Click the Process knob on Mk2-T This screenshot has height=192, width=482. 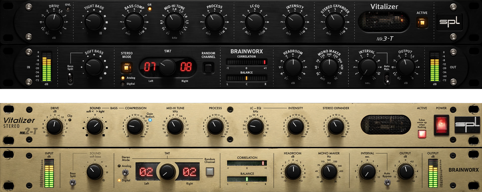pos(215,126)
